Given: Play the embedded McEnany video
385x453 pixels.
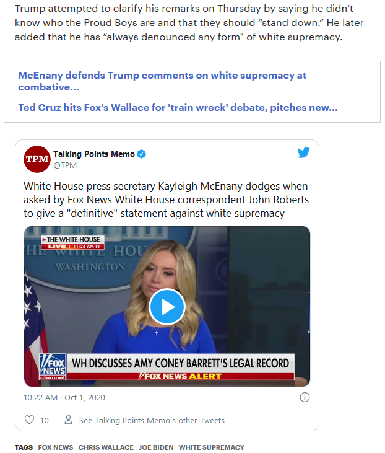Looking at the screenshot, I should pyautogui.click(x=167, y=307).
